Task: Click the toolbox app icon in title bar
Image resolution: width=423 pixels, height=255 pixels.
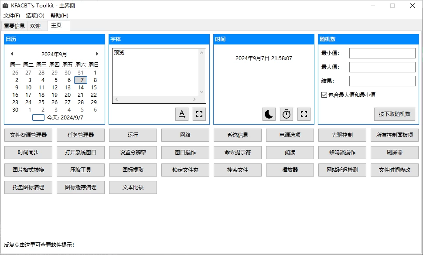Action: coord(5,6)
